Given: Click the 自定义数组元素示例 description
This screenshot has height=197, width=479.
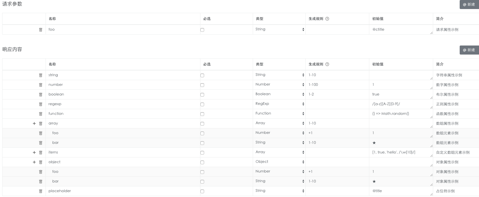Looking at the screenshot, I should click(x=453, y=152).
